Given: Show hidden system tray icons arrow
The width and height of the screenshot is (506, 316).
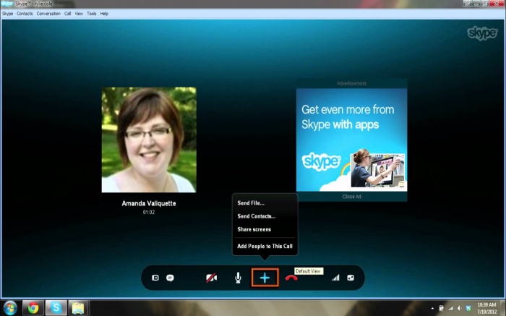Looking at the screenshot, I should pyautogui.click(x=432, y=308).
